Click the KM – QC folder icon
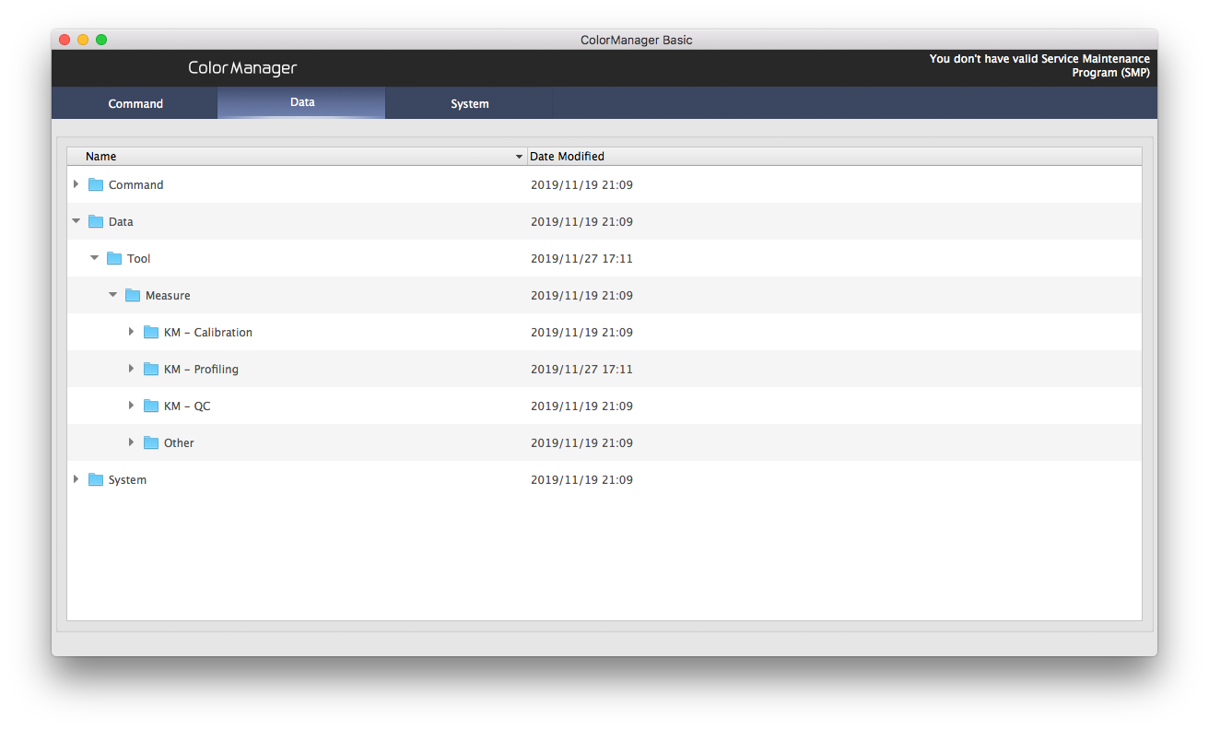Viewport: 1209px width, 730px height. 151,406
